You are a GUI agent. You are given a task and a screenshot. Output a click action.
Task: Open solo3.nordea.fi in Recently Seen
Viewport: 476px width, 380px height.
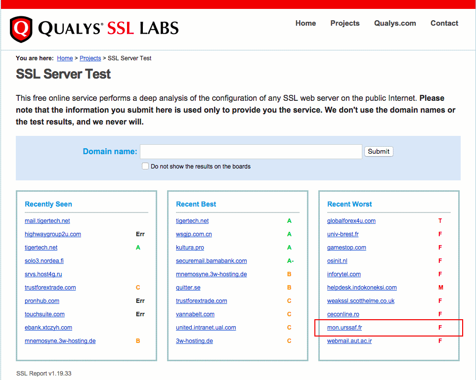pos(44,261)
